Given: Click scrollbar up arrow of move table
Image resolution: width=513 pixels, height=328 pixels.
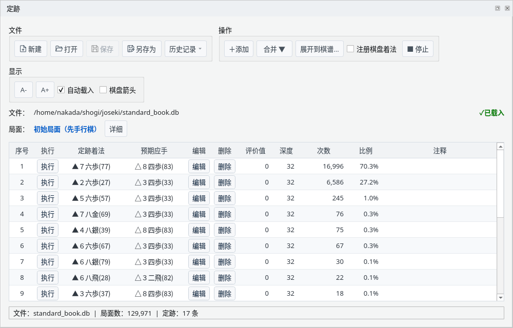Looking at the screenshot, I should pyautogui.click(x=500, y=147).
